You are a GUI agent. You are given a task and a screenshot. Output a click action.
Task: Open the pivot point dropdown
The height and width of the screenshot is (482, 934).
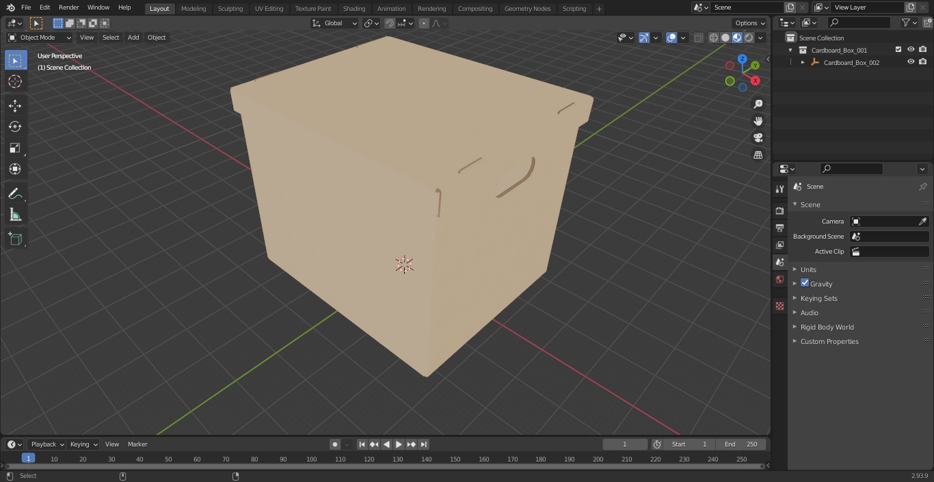click(x=372, y=23)
